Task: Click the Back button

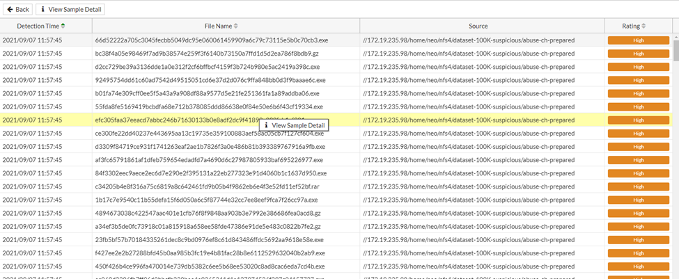Action: (18, 9)
